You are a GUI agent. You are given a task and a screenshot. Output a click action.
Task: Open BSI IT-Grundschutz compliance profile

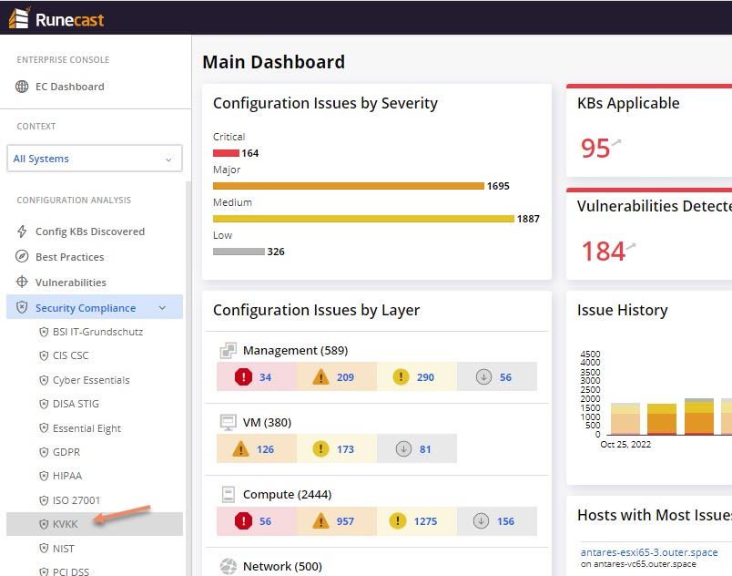point(98,332)
